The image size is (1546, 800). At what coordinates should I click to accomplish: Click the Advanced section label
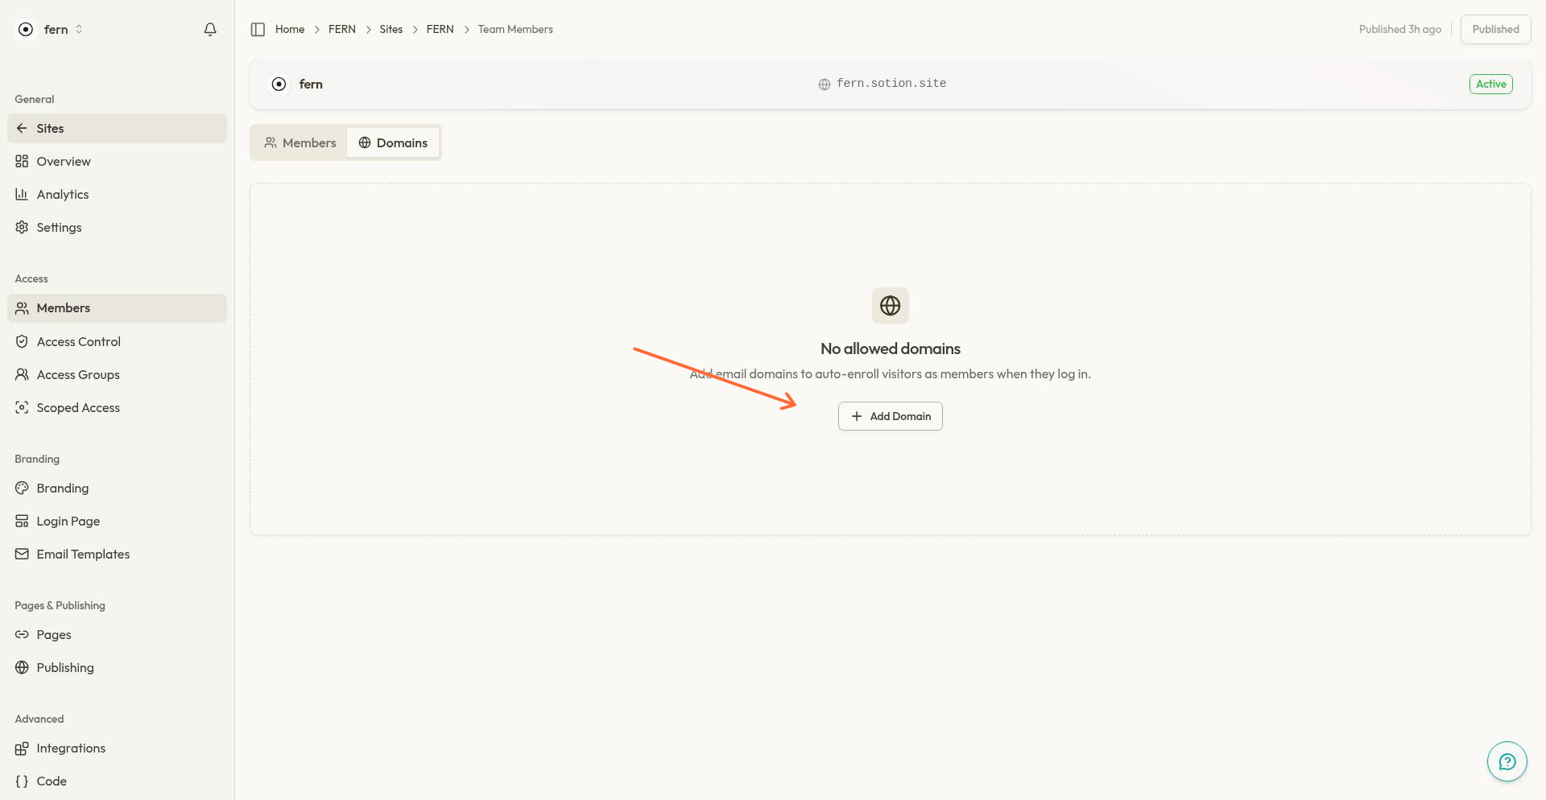(39, 719)
